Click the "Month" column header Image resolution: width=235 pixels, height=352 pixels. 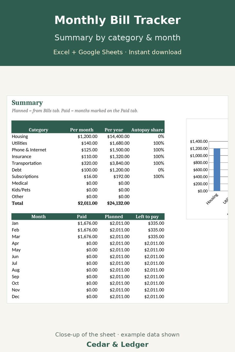tap(38, 216)
